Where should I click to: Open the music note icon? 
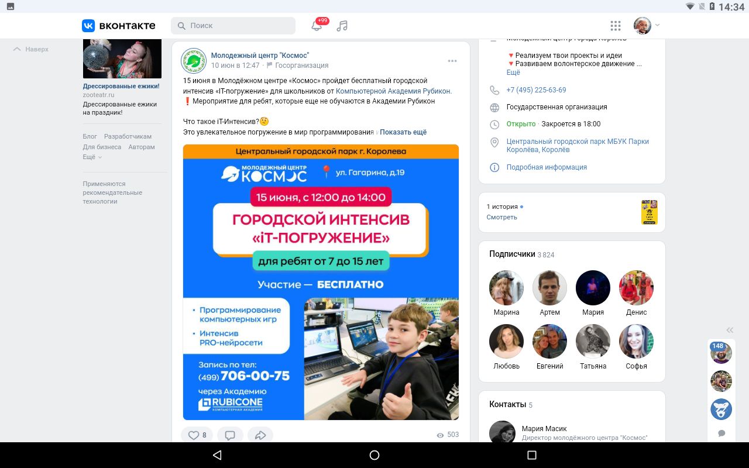pos(342,26)
